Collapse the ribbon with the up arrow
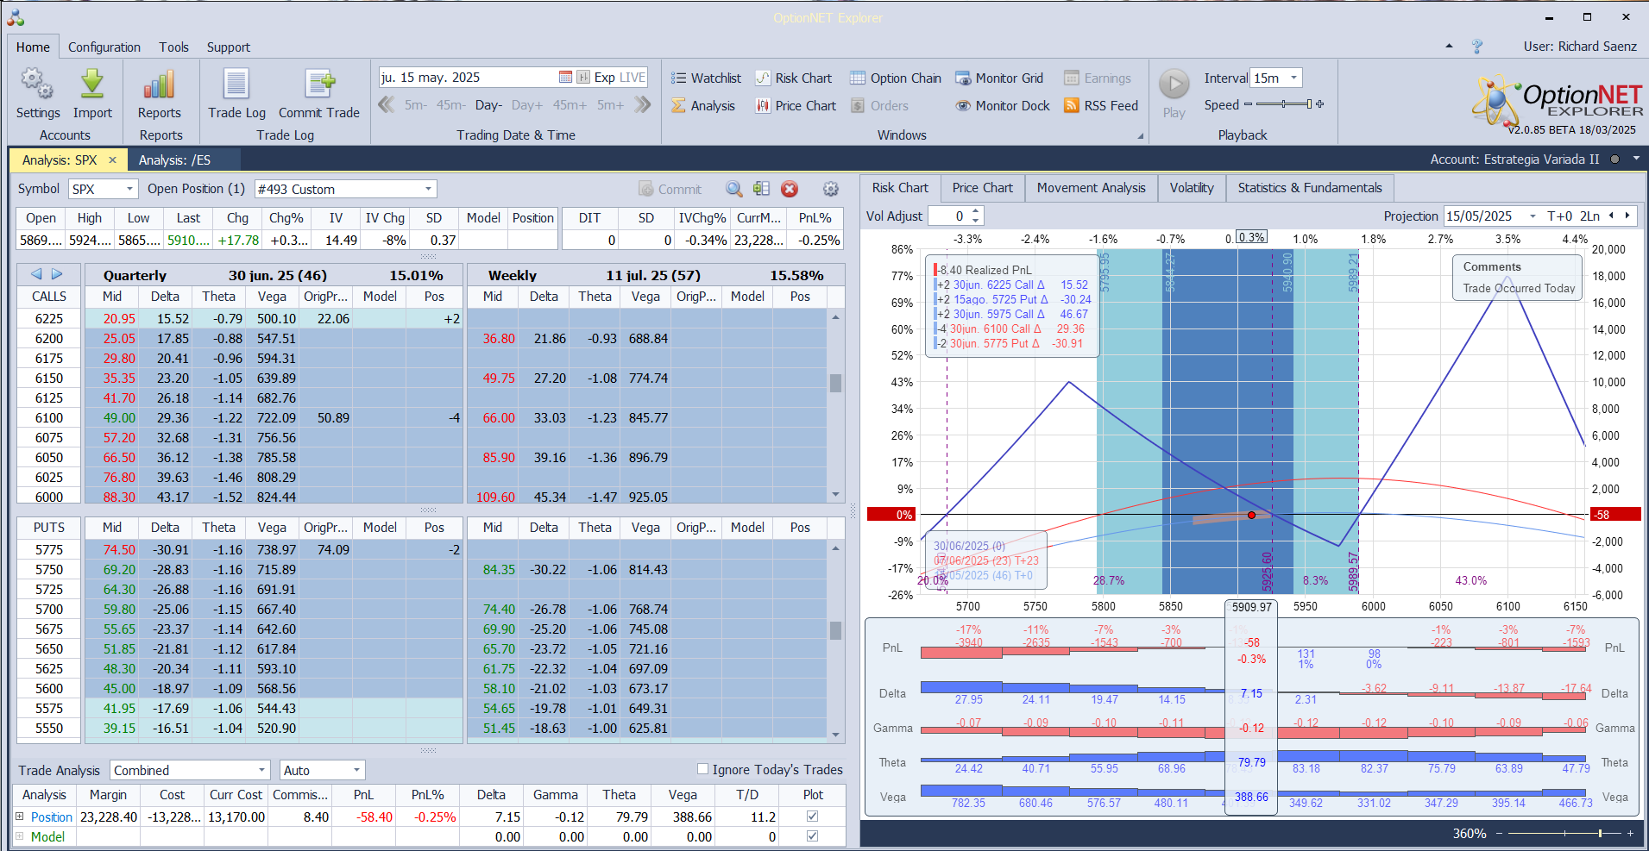The image size is (1649, 851). [x=1449, y=47]
